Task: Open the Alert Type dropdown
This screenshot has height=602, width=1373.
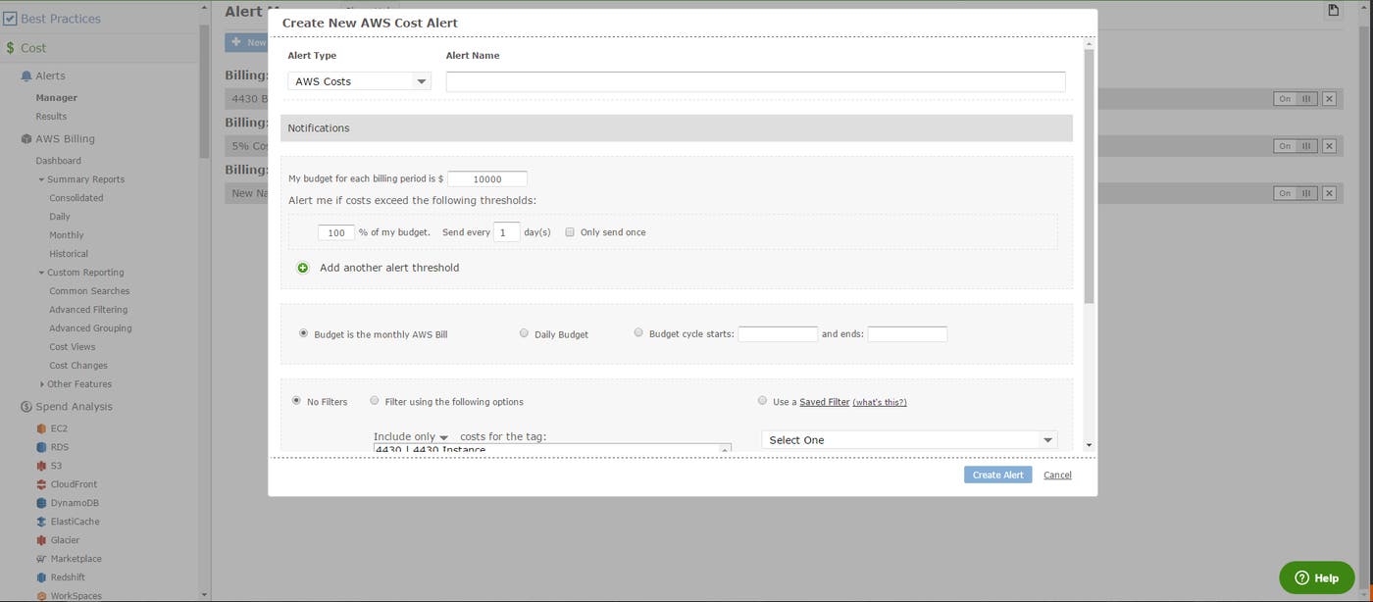Action: point(359,81)
